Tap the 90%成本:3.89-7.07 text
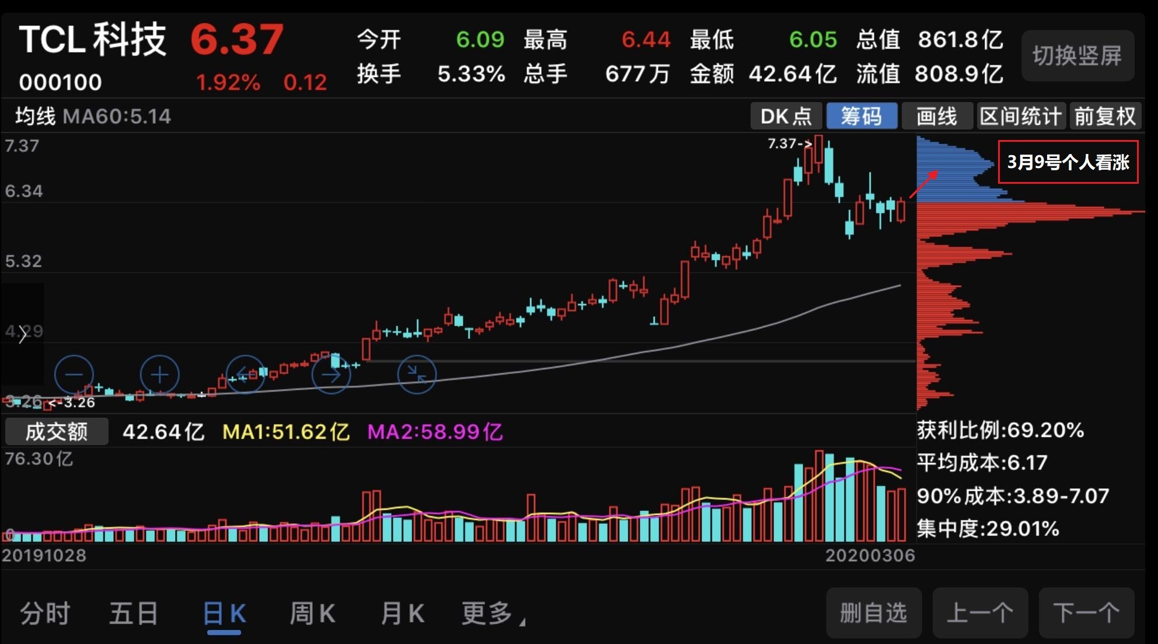1158x644 pixels. point(1013,496)
